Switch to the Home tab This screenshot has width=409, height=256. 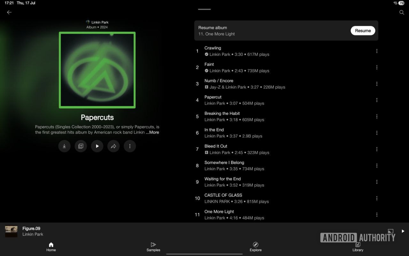51,247
